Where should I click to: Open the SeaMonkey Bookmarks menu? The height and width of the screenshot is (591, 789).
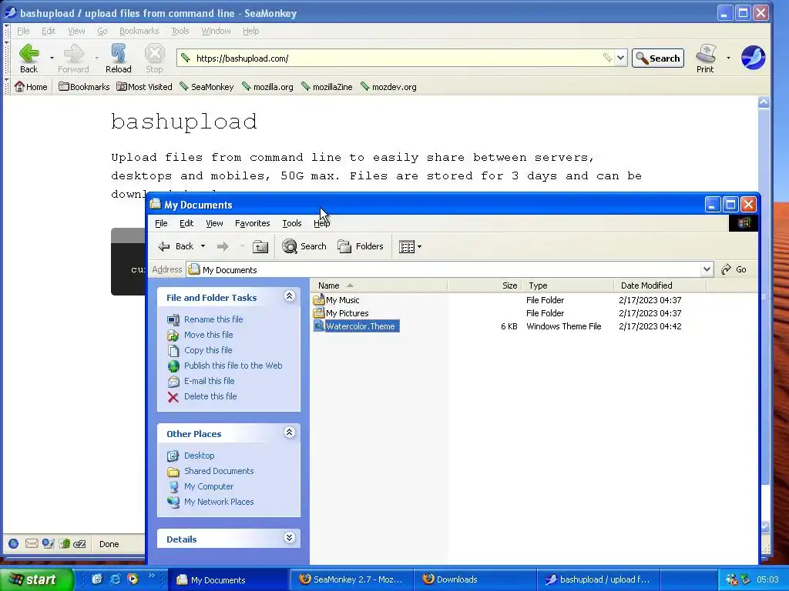coord(139,31)
